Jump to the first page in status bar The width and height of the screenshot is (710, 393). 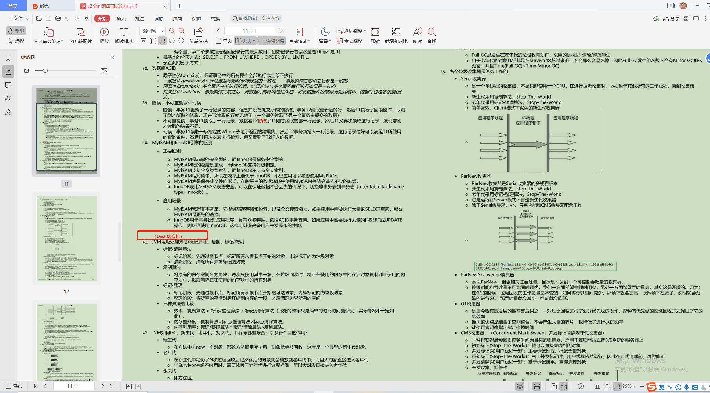coord(36,386)
